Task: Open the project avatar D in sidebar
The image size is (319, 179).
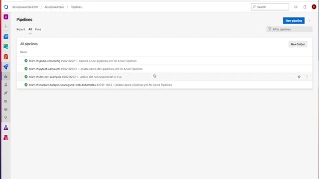Action: [6, 17]
